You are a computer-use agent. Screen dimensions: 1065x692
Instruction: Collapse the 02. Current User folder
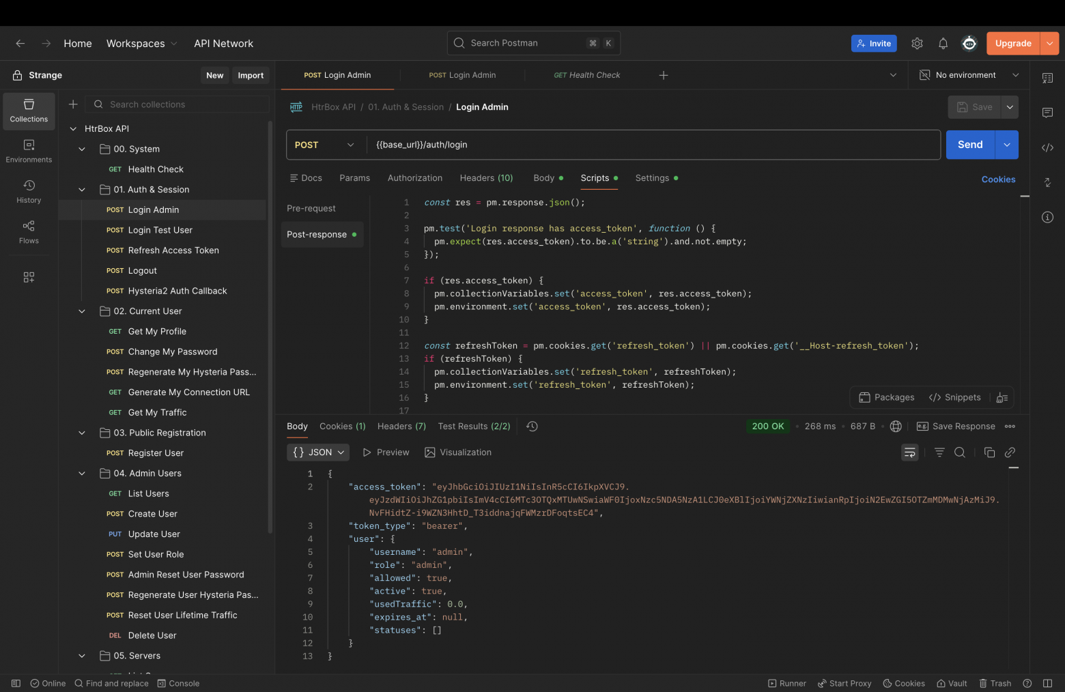[82, 311]
